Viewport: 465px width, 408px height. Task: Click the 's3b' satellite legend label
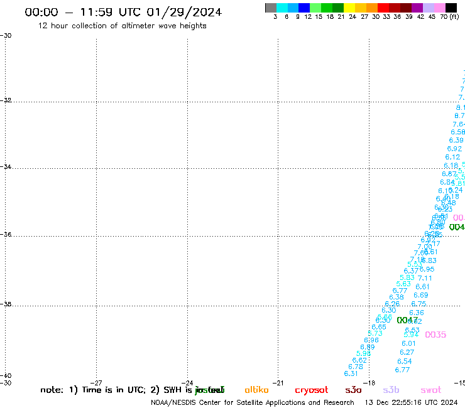[x=391, y=390]
